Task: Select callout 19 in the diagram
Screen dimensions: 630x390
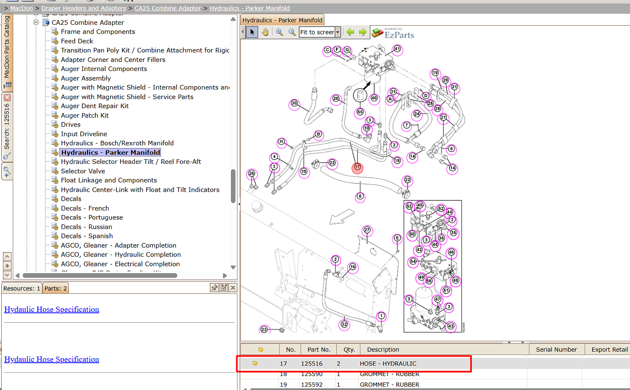Action: click(x=436, y=73)
